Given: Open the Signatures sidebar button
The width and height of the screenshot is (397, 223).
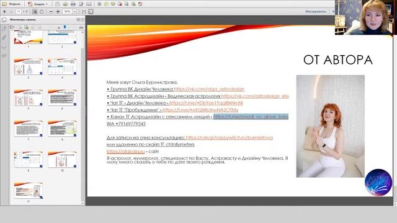Looking at the screenshot, I should (4, 55).
